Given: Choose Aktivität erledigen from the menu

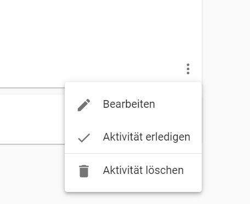Looking at the screenshot, I should coord(133,137).
